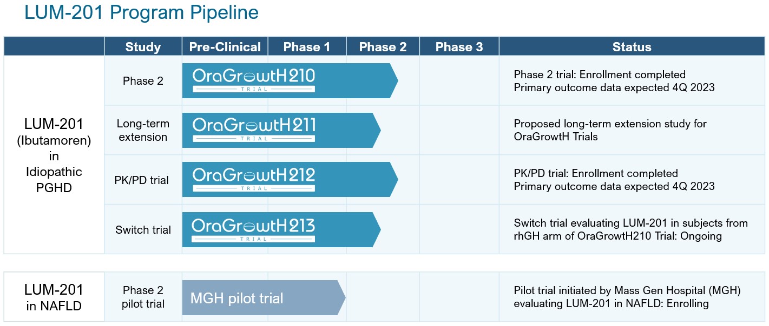Select the Pre-Clinical column header
Screen dimensions: 769x326
click(x=225, y=47)
